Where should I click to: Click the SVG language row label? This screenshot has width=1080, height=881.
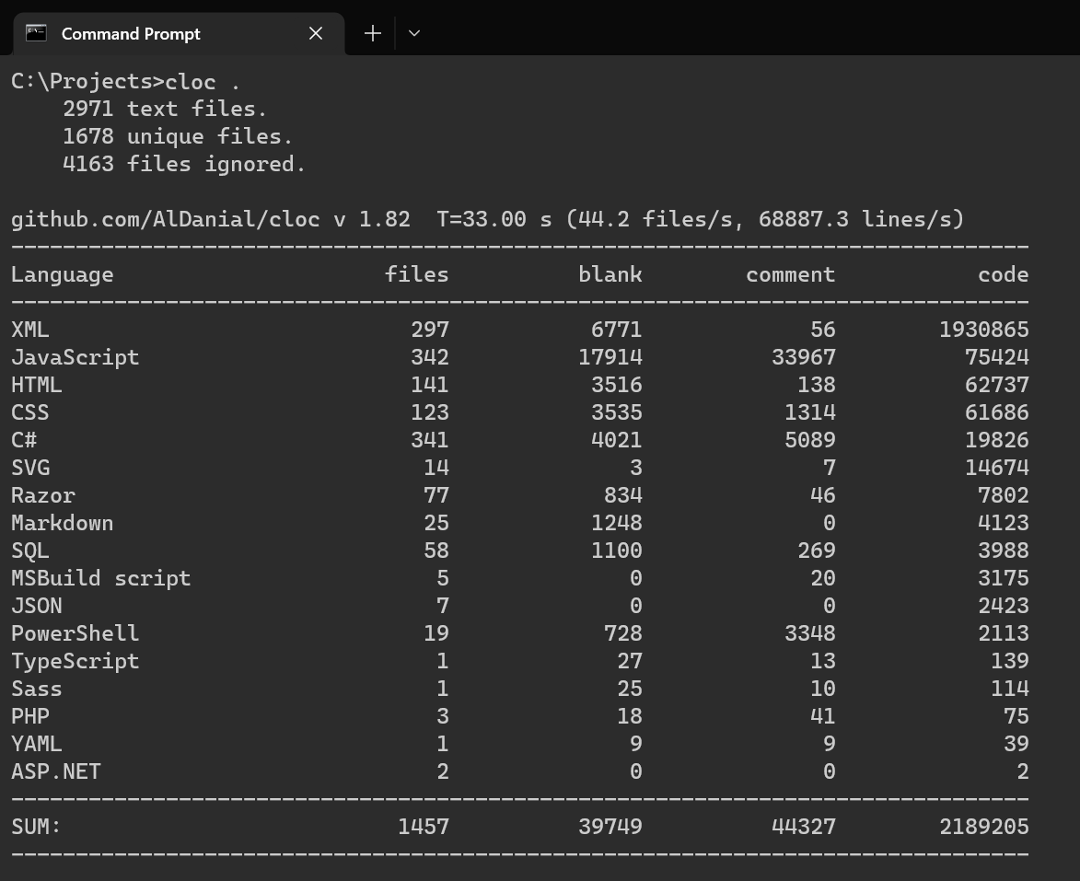pos(29,467)
